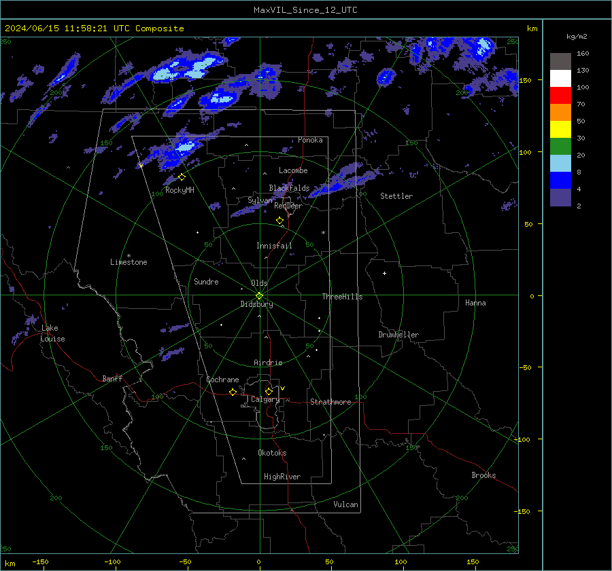
Task: Click the Blackfalds town label
Action: tap(289, 188)
